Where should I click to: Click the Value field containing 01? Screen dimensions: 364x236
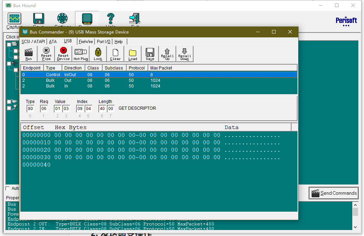point(58,108)
